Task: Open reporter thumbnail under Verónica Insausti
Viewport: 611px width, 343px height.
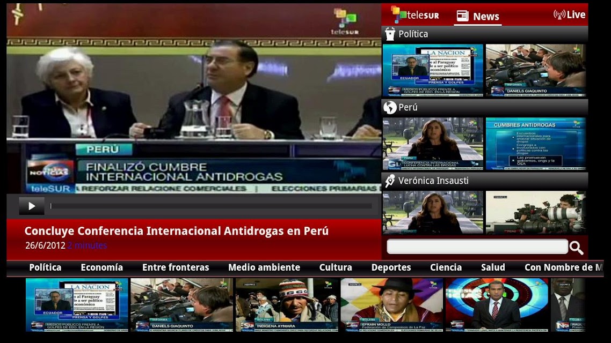Action: click(433, 212)
